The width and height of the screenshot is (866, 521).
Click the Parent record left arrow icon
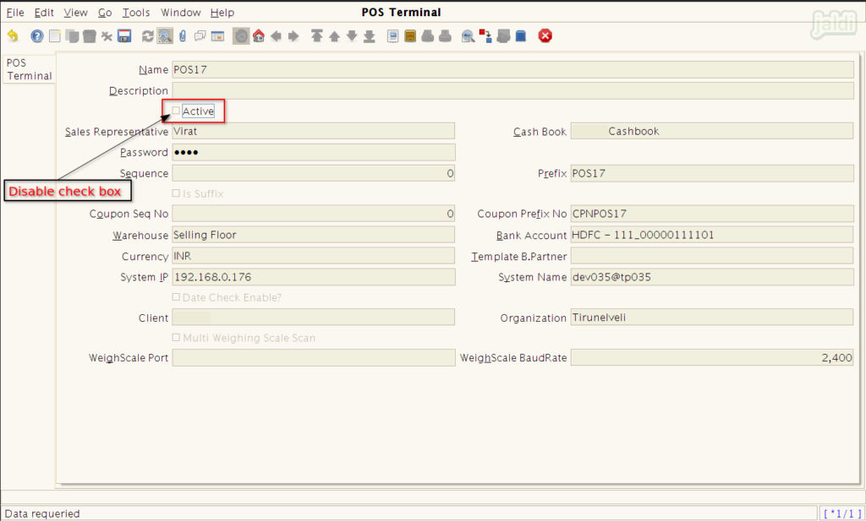[277, 36]
